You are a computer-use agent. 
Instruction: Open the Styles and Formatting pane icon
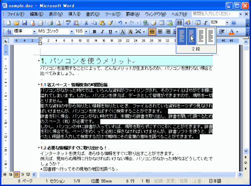[x=9, y=32]
